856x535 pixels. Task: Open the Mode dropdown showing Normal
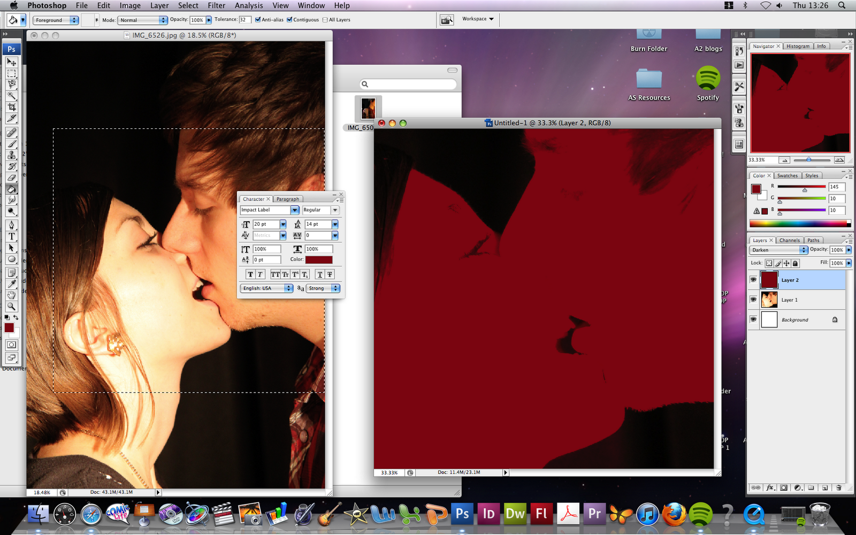point(143,20)
